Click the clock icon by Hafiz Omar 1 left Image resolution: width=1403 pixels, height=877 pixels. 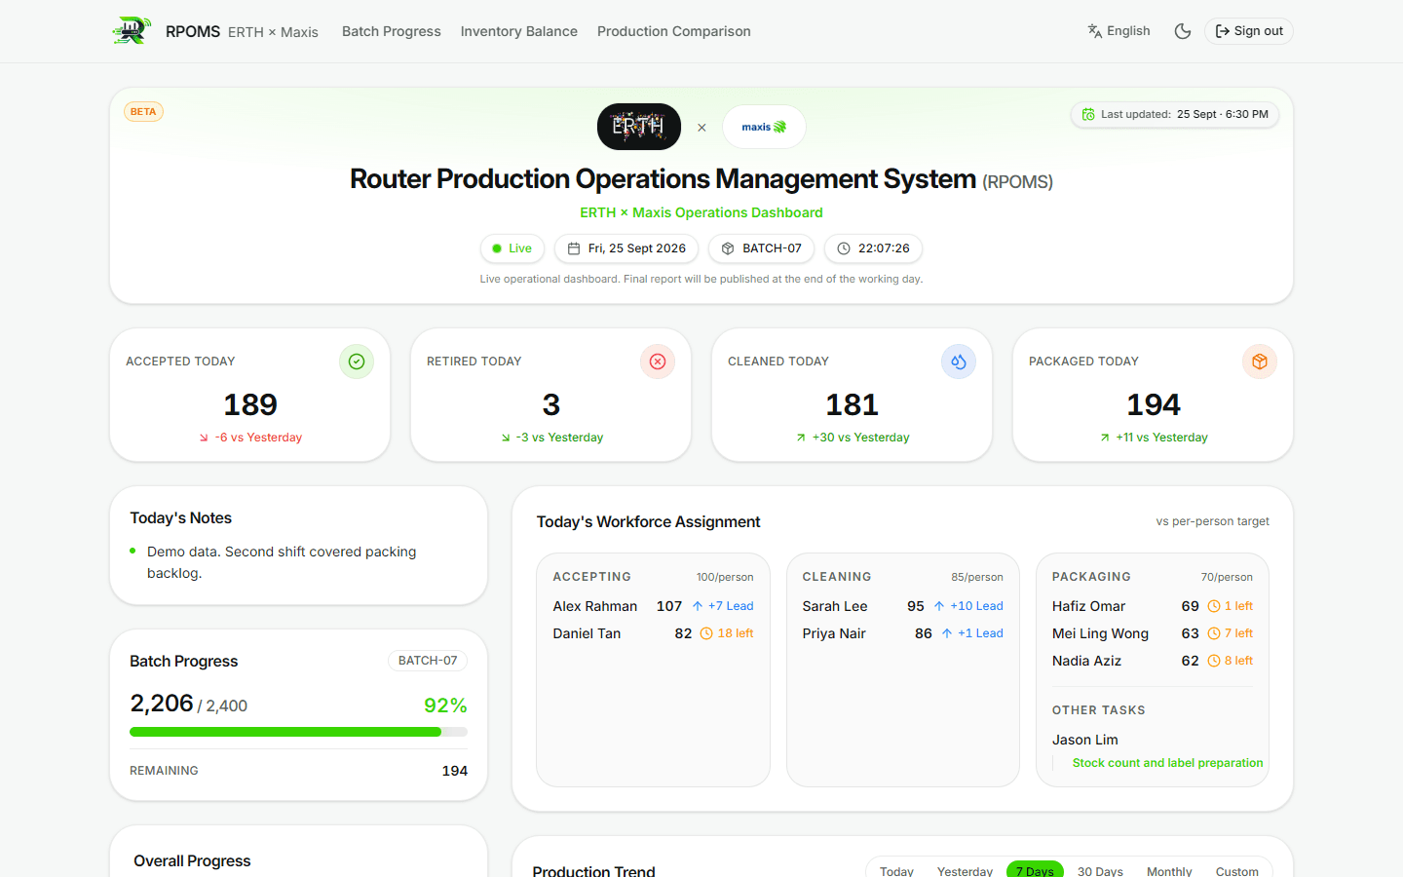(x=1214, y=606)
